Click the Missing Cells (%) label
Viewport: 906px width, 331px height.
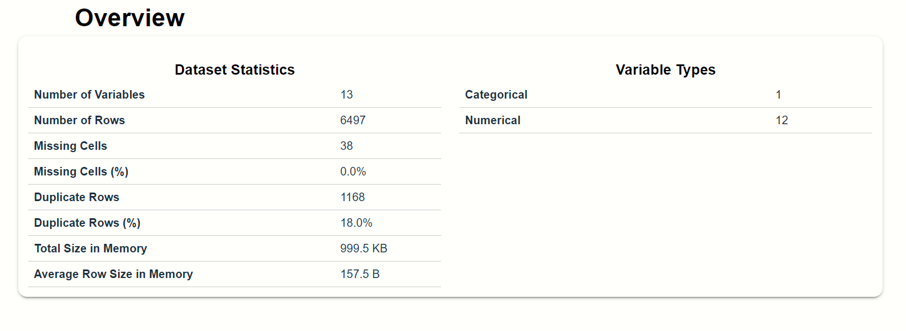tap(81, 171)
